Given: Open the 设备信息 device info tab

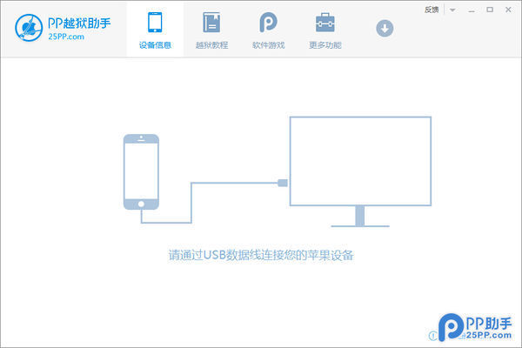Looking at the screenshot, I should [x=155, y=30].
